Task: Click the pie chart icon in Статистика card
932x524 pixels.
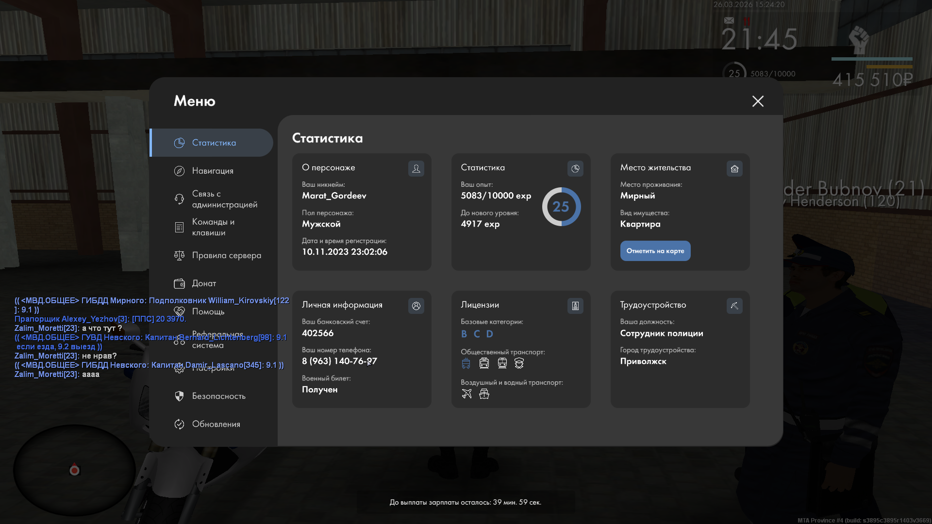Action: click(575, 168)
